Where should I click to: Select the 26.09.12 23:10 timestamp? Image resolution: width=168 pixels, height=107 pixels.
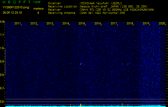point(12,13)
